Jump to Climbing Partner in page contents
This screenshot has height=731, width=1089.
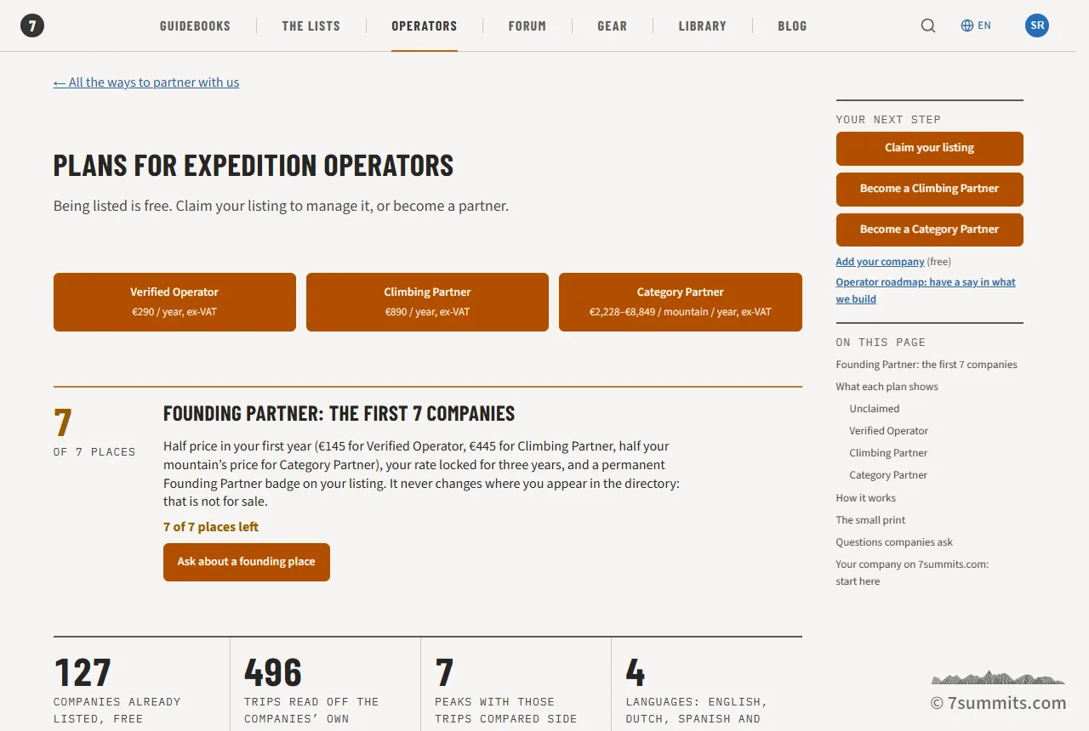(888, 453)
